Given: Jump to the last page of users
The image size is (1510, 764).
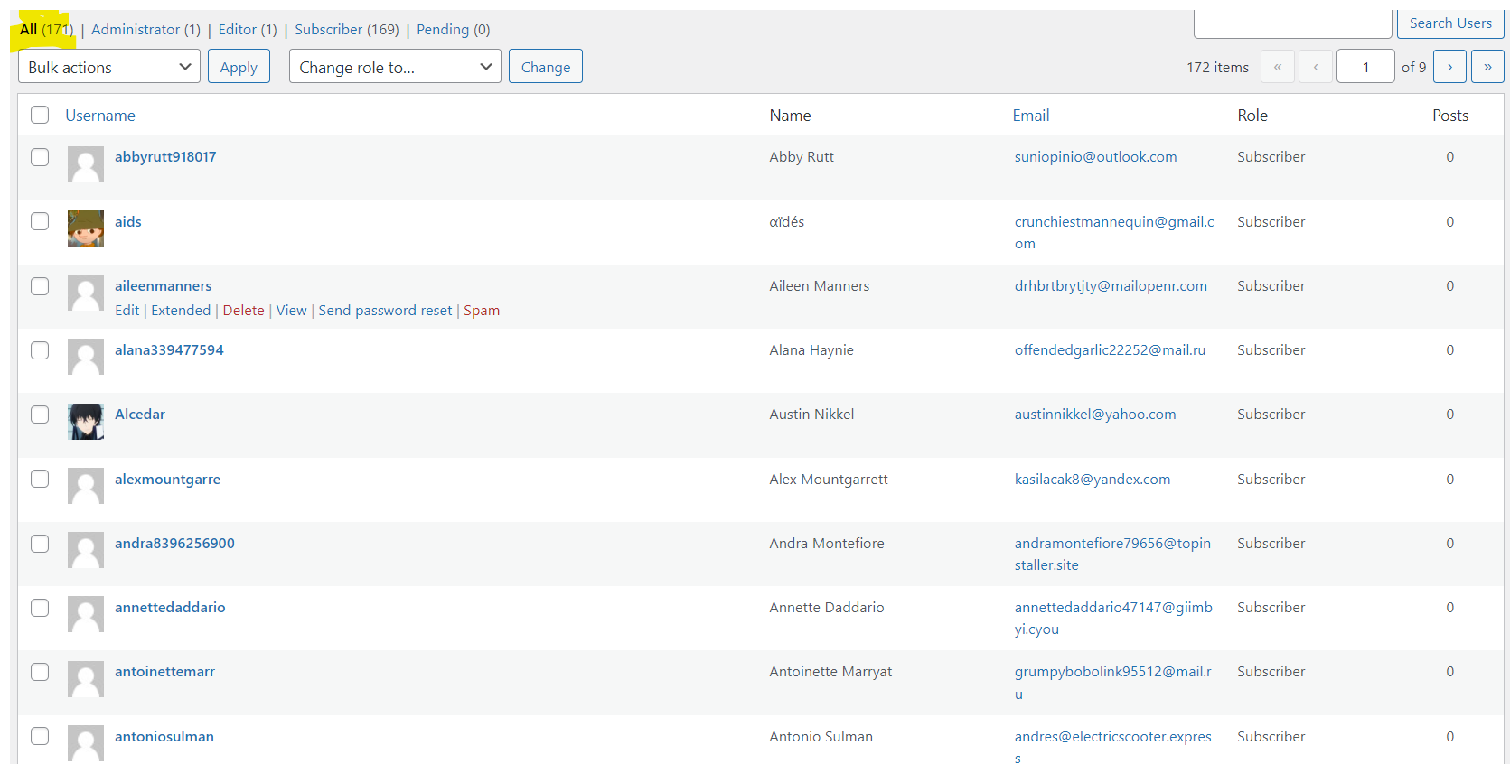Looking at the screenshot, I should pyautogui.click(x=1487, y=67).
